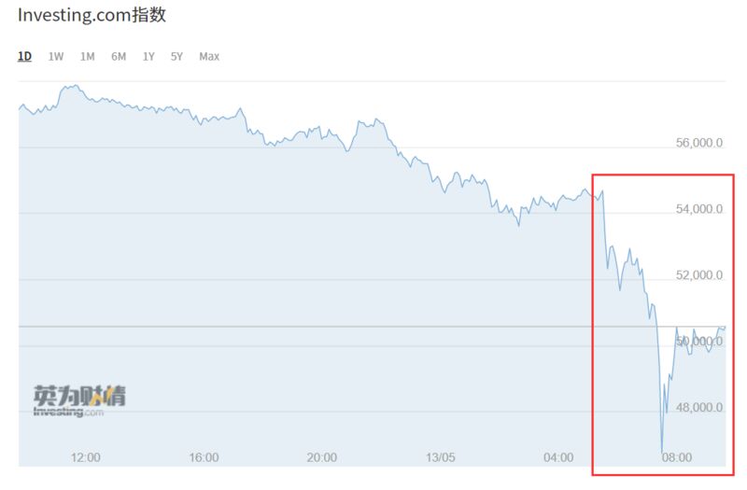Image resolution: width=747 pixels, height=490 pixels.
Task: Select the Max time range
Action: click(x=209, y=56)
